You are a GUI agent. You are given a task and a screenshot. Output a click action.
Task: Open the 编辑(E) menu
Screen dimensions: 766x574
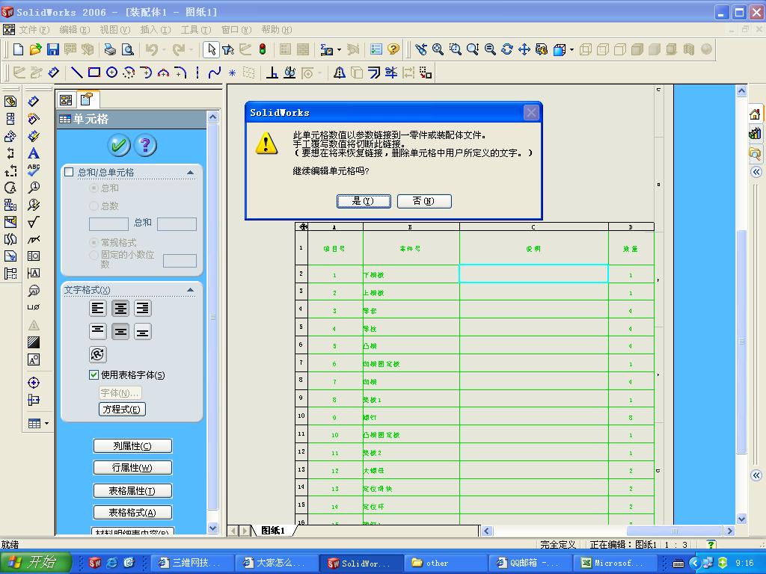pos(75,30)
